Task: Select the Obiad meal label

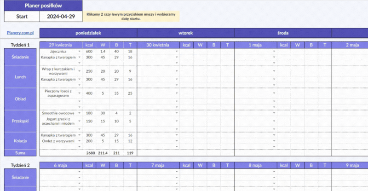Action: (x=20, y=99)
